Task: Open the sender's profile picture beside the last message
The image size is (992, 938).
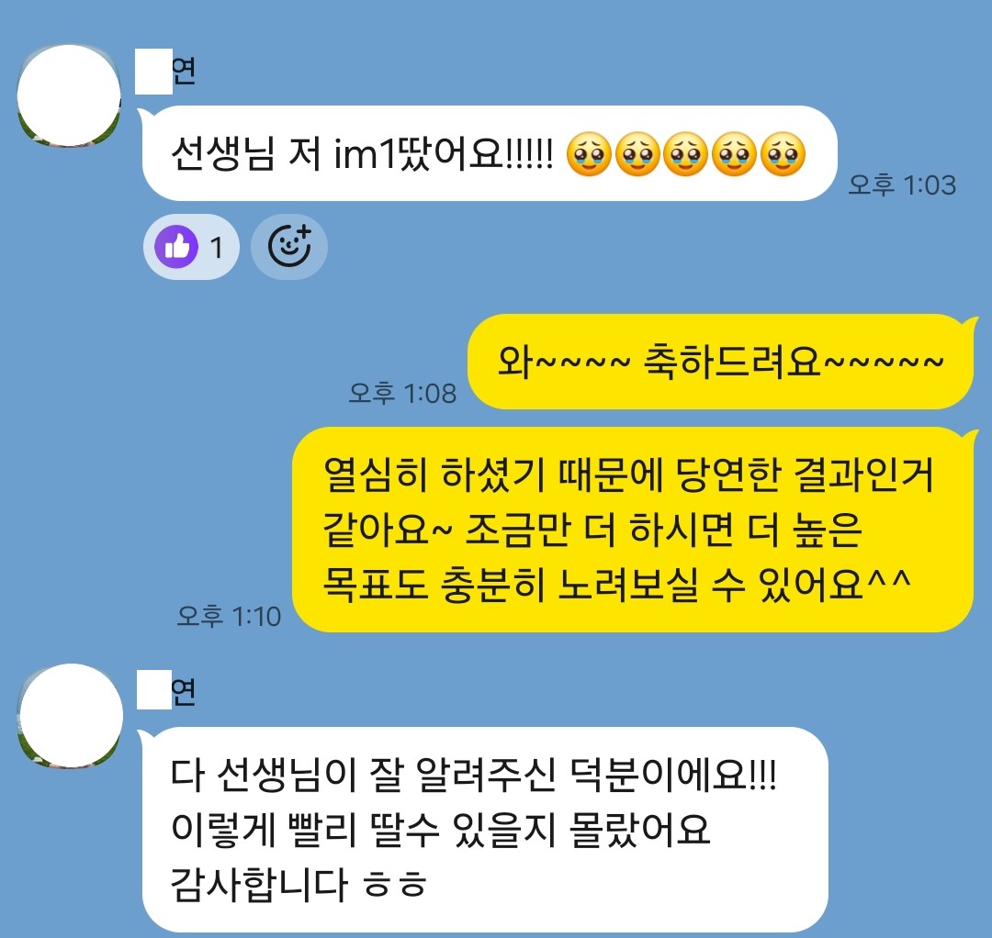Action: [71, 716]
